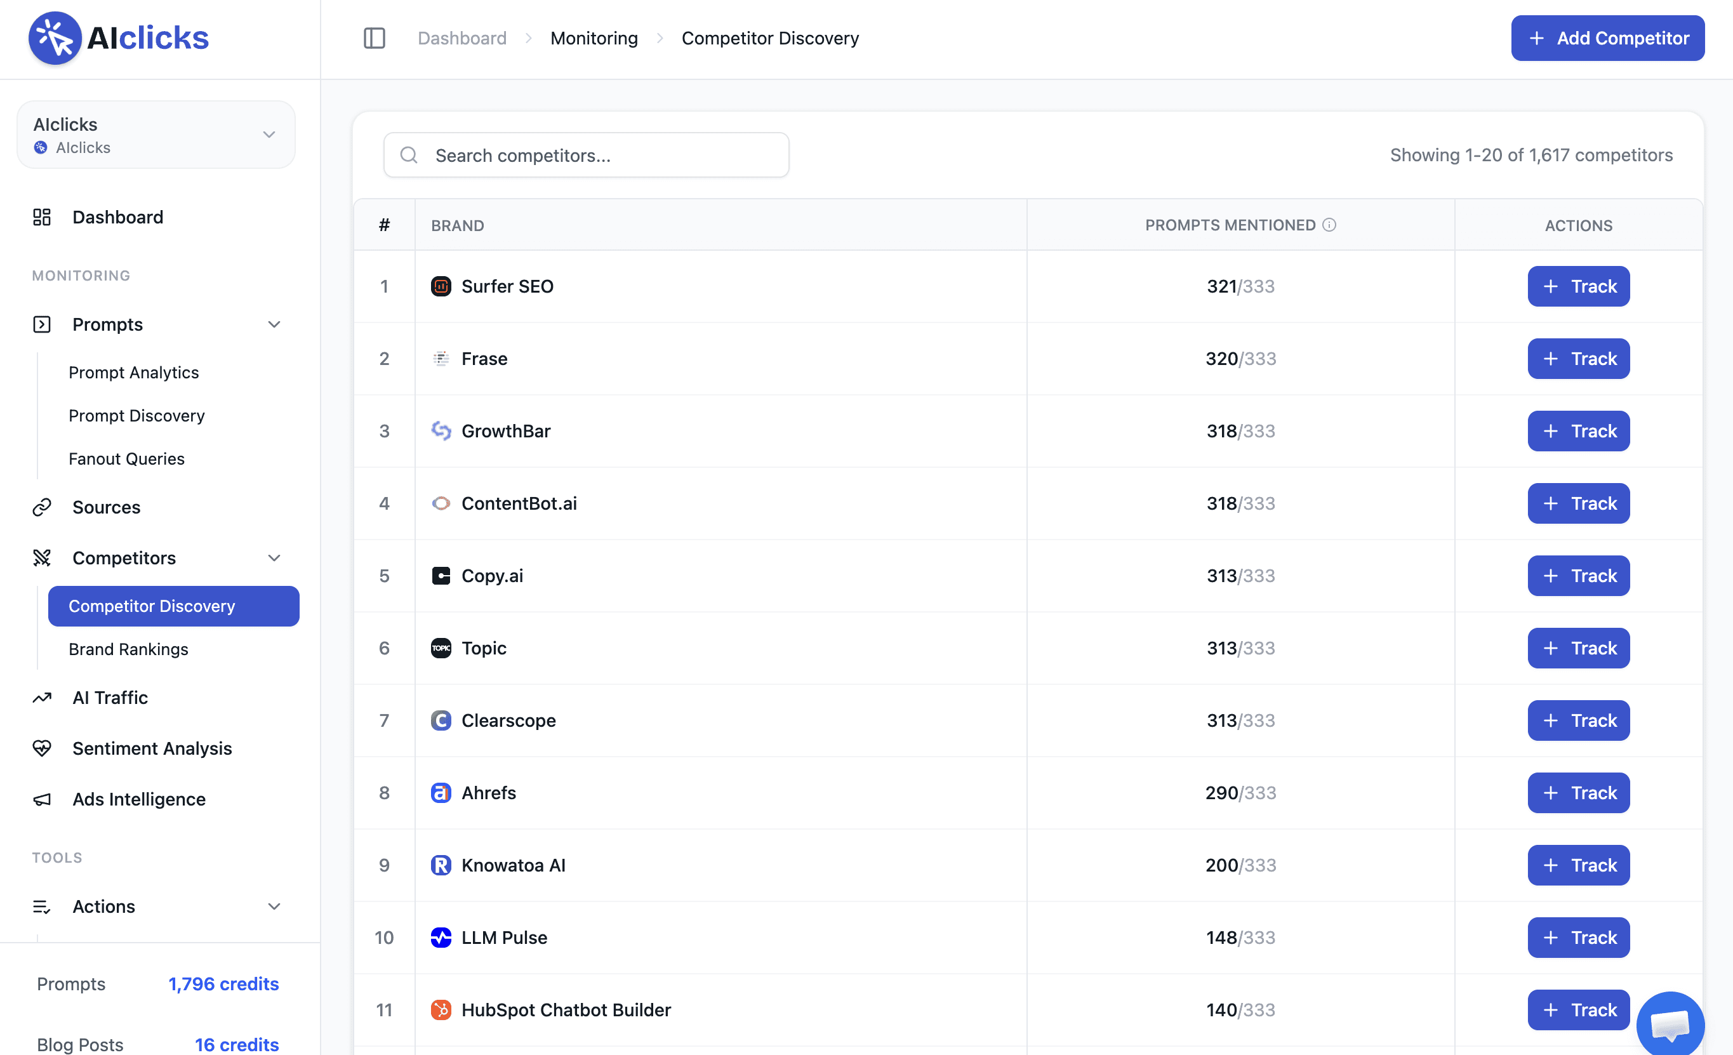Open Sources via its link icon

(42, 507)
